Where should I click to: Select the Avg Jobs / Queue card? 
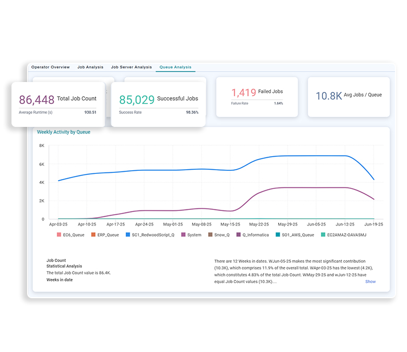pyautogui.click(x=348, y=97)
